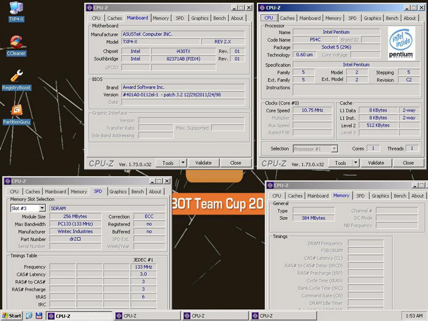This screenshot has height=321, width=428.
Task: Switch to Caches tab in CPU window
Action: [x=287, y=18]
